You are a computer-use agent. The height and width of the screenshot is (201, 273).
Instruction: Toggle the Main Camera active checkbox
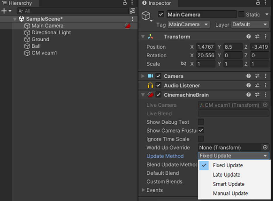[161, 14]
